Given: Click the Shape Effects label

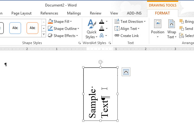Looking at the screenshot, I should pos(65,36).
